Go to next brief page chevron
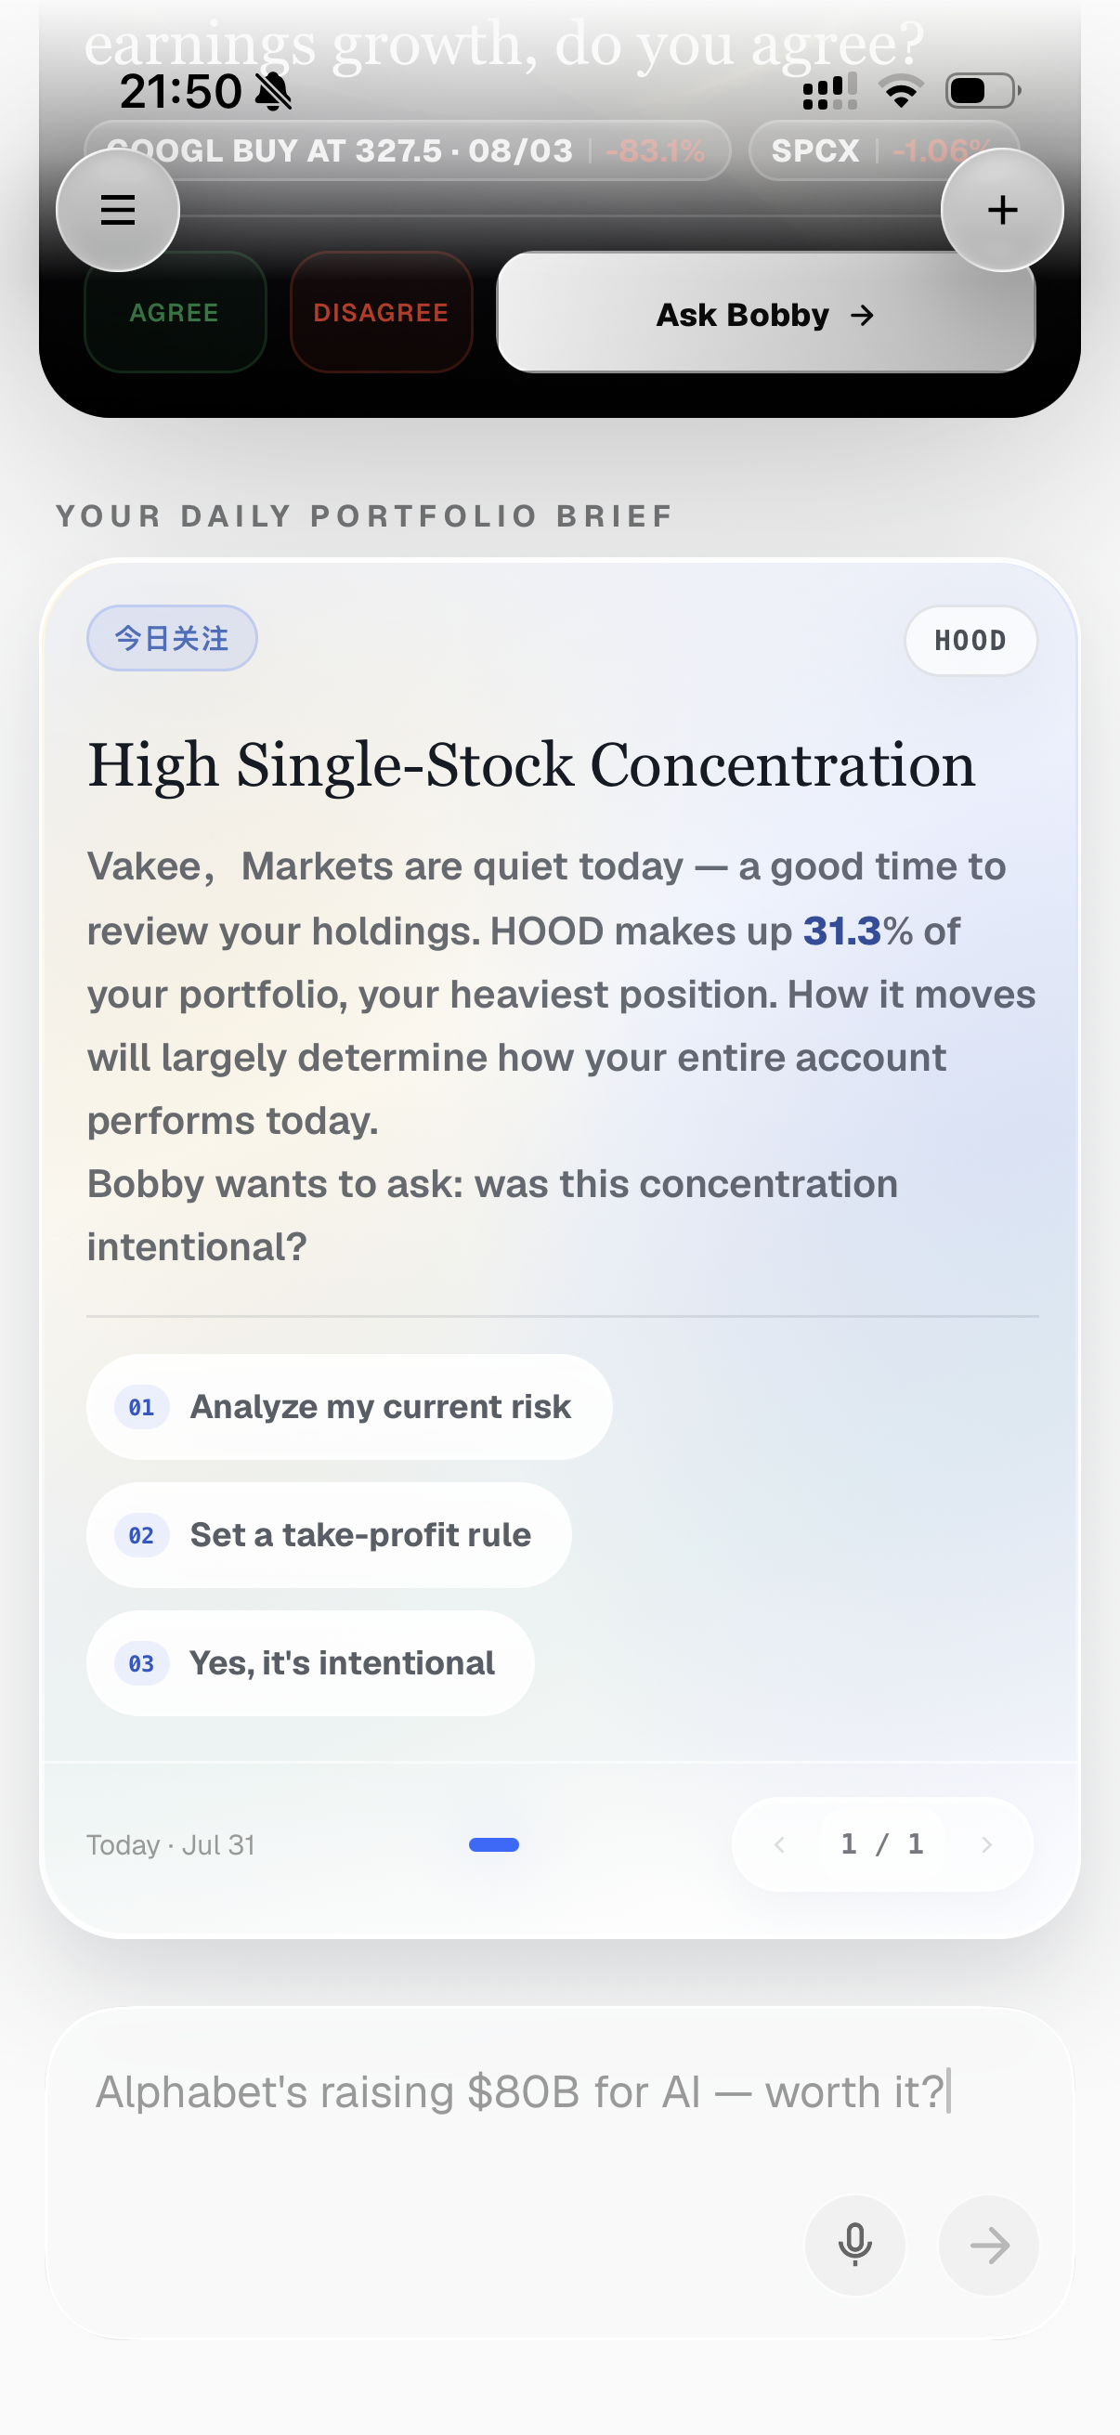Viewport: 1120px width, 2435px height. 987,1844
